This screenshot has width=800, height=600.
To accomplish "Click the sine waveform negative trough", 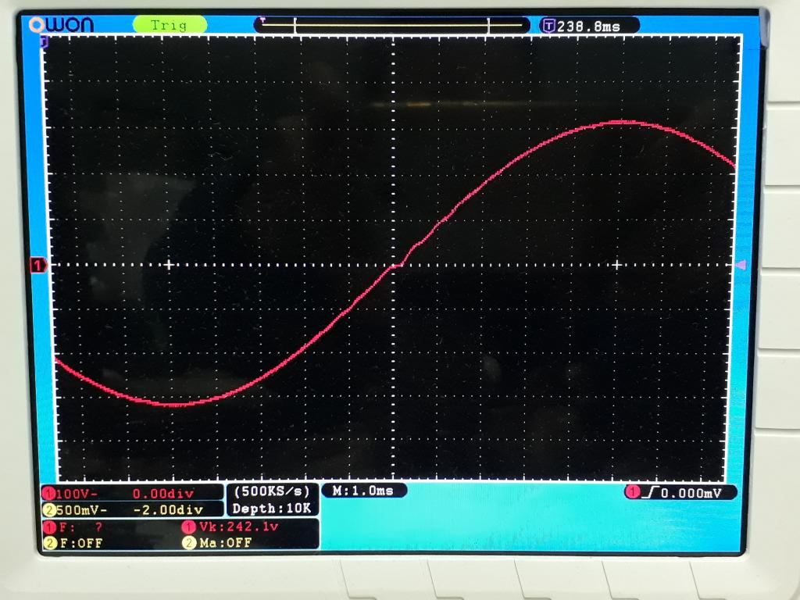I will click(176, 404).
